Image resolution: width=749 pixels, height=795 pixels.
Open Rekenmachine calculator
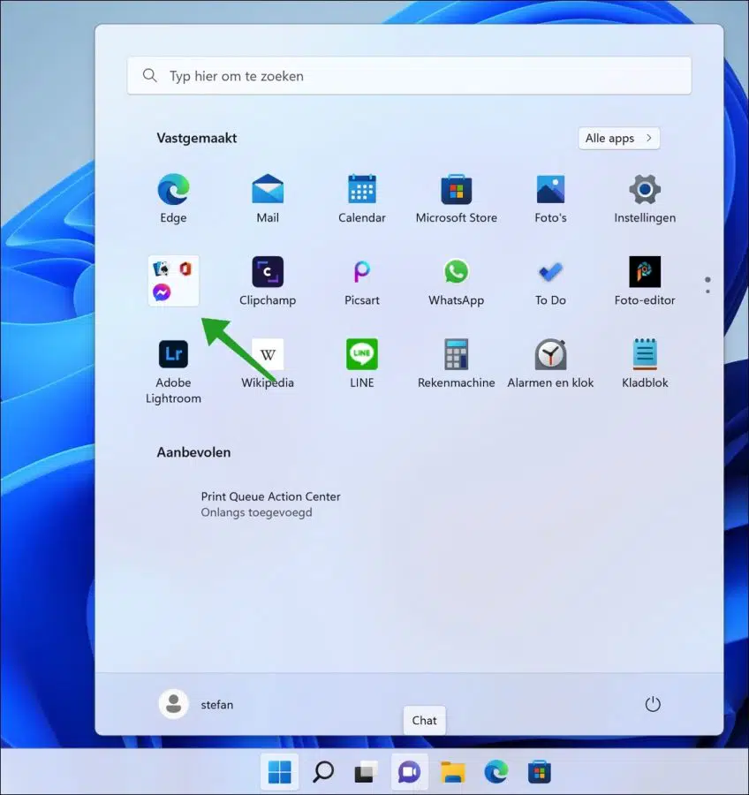pyautogui.click(x=457, y=364)
